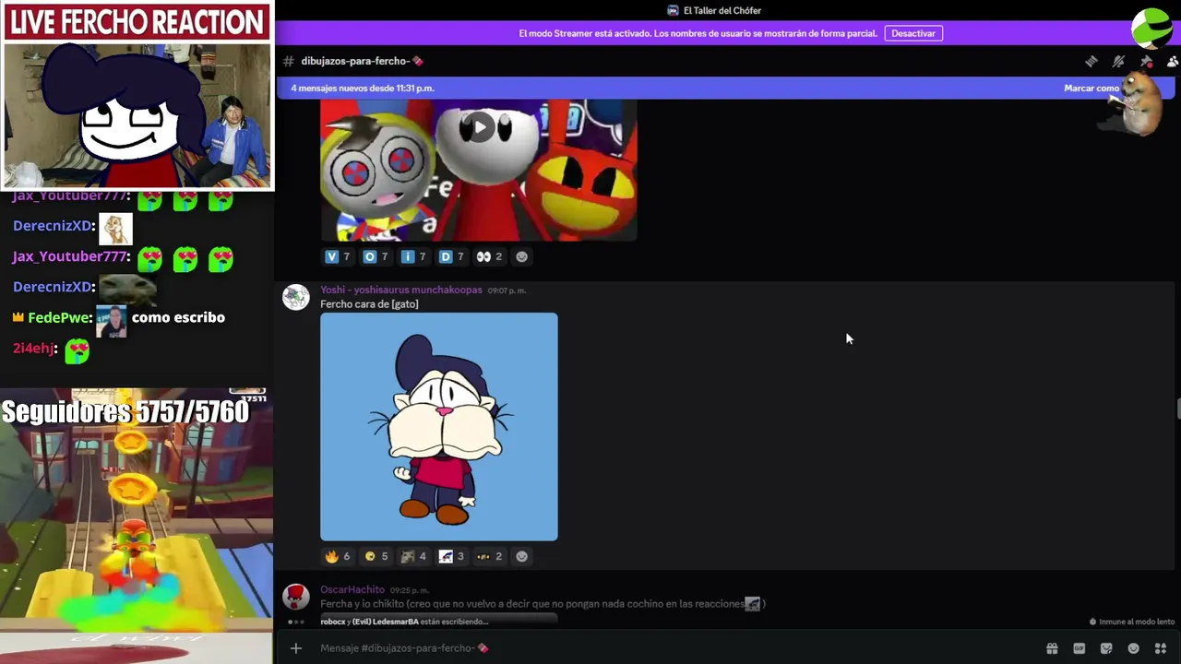Open the cat Fercho drawing image
The image size is (1181, 664).
(439, 427)
